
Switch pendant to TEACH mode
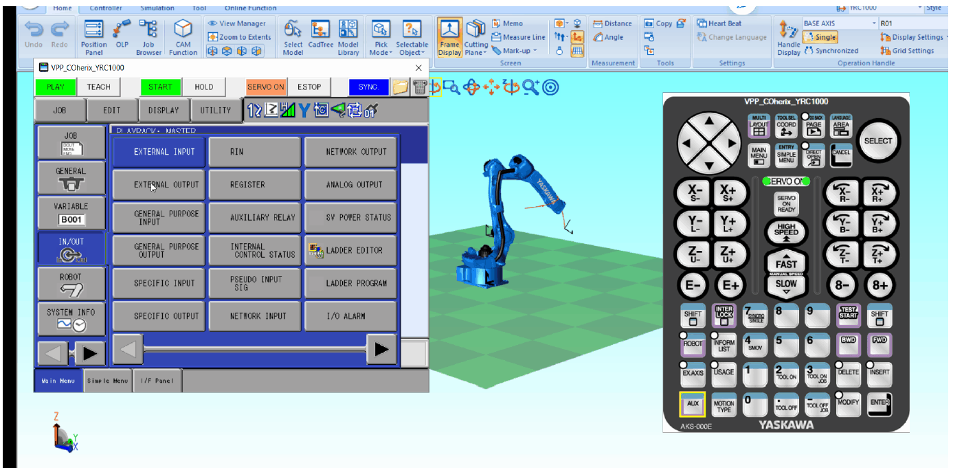coord(98,87)
